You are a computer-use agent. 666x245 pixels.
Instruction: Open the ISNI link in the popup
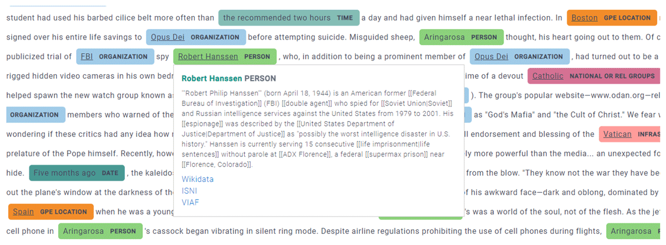point(189,191)
